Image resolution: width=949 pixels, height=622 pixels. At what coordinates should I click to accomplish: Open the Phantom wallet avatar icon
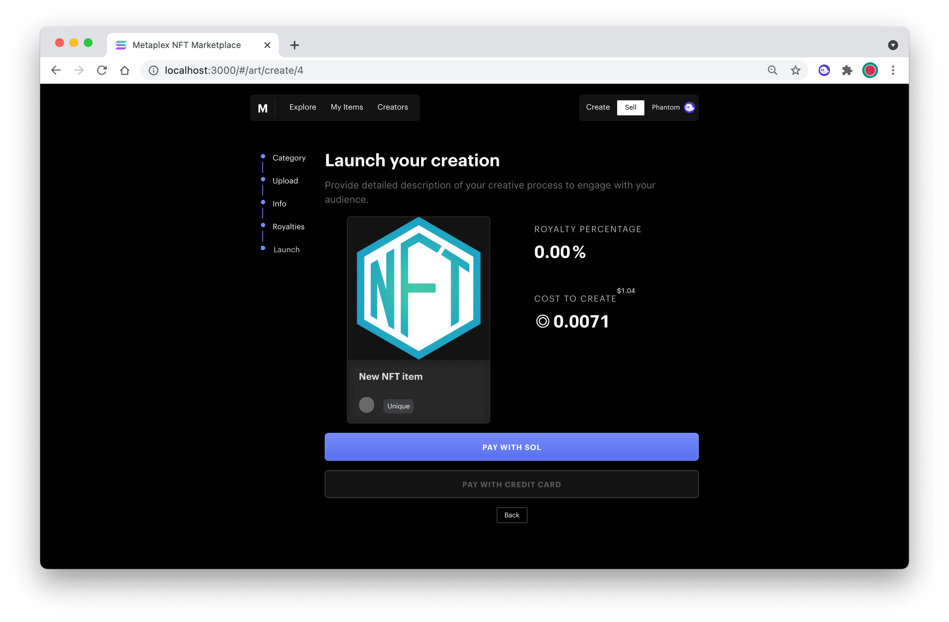(690, 107)
